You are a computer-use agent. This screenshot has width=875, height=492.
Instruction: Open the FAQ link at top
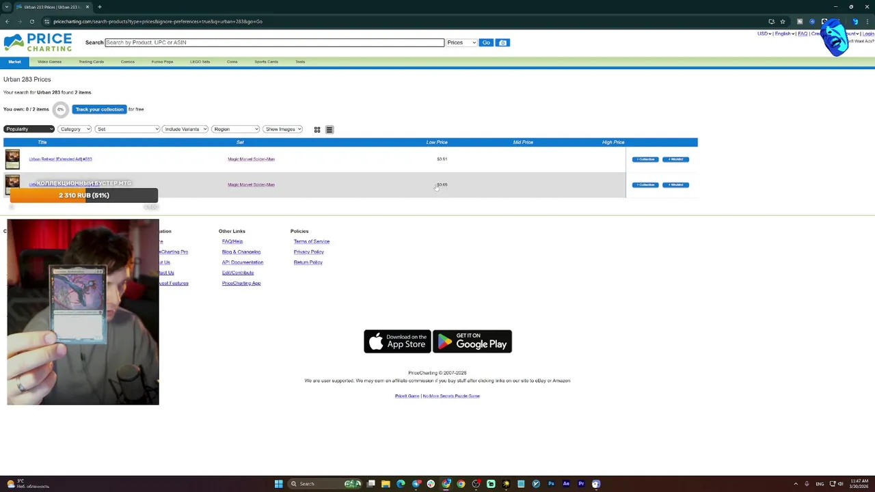(x=803, y=33)
